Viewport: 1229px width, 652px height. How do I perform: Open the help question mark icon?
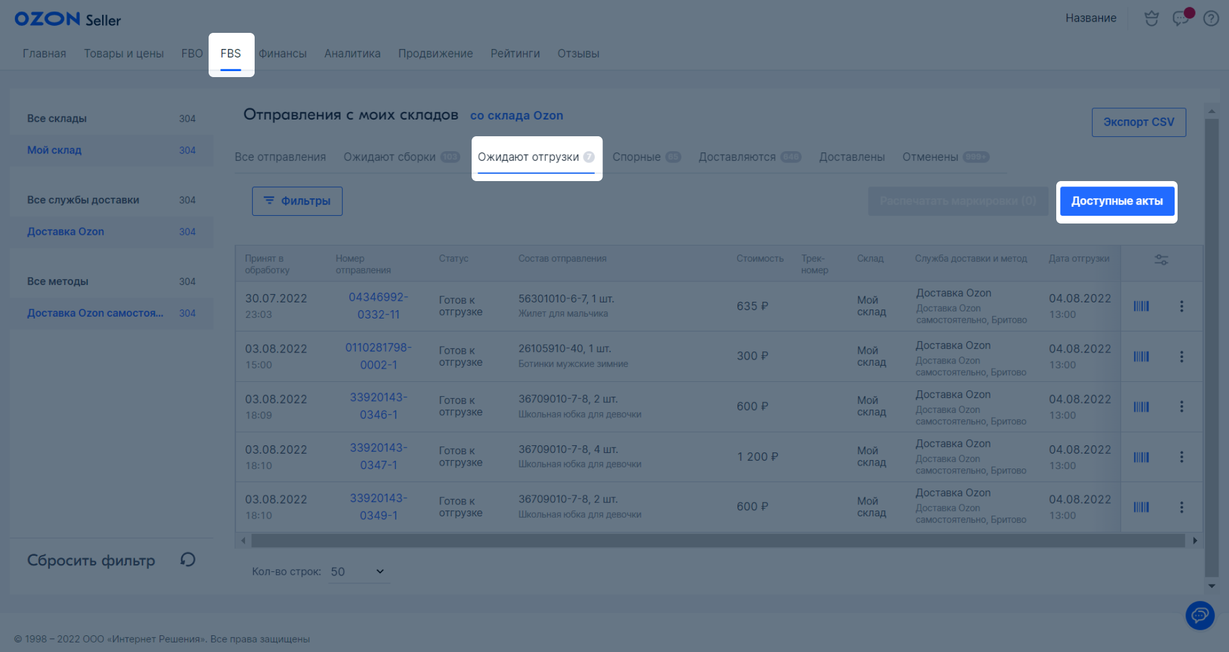(1211, 19)
